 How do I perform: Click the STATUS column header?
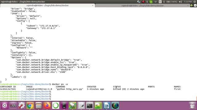[117, 87]
